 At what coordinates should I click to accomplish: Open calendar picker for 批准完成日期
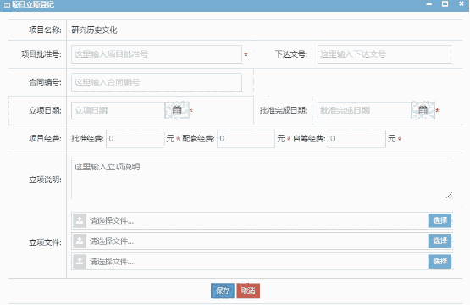pos(423,110)
